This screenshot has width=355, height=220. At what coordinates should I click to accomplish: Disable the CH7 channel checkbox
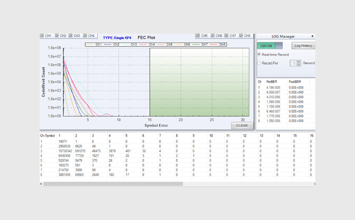[x=227, y=36]
